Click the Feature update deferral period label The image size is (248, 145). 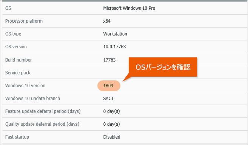click(x=43, y=111)
